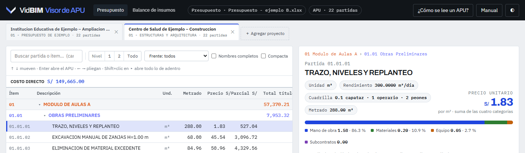Click the APU · 22 partidas pill
This screenshot has height=153, width=525.
(335, 10)
